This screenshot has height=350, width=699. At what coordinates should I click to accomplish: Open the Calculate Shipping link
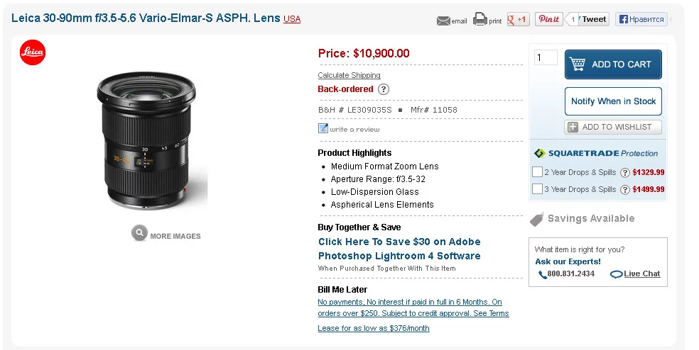coord(349,75)
